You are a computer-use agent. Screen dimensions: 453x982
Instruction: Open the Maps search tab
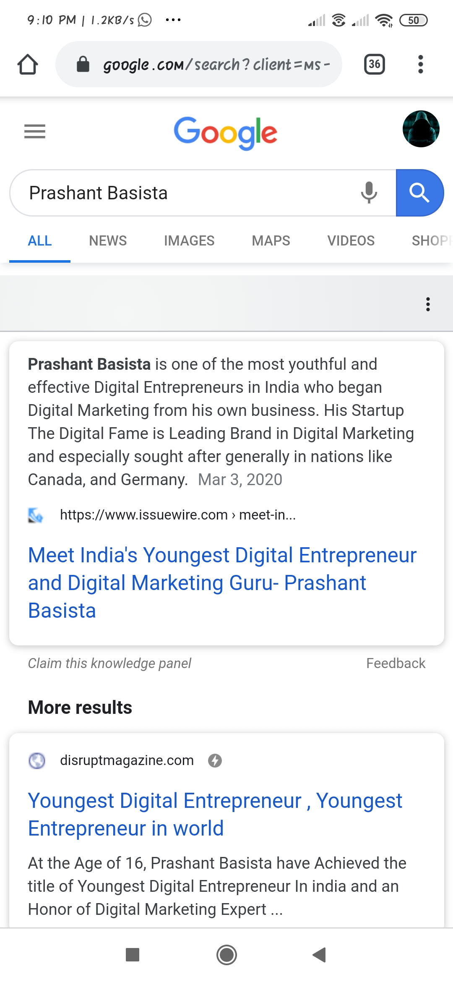coord(271,240)
